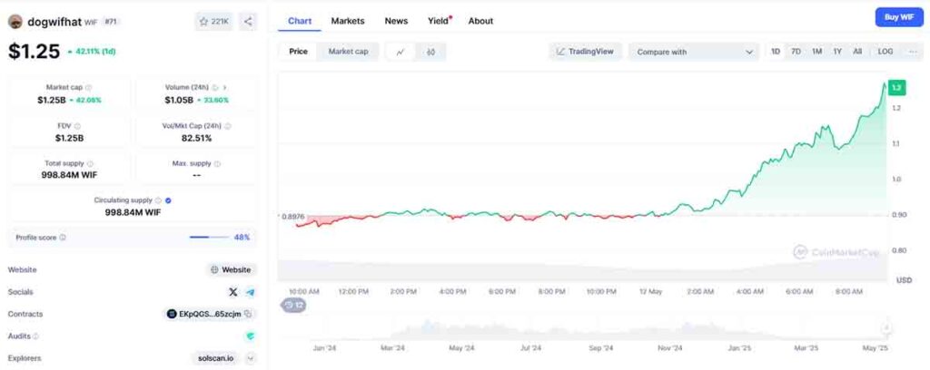Open the X social profile icon

tap(233, 292)
